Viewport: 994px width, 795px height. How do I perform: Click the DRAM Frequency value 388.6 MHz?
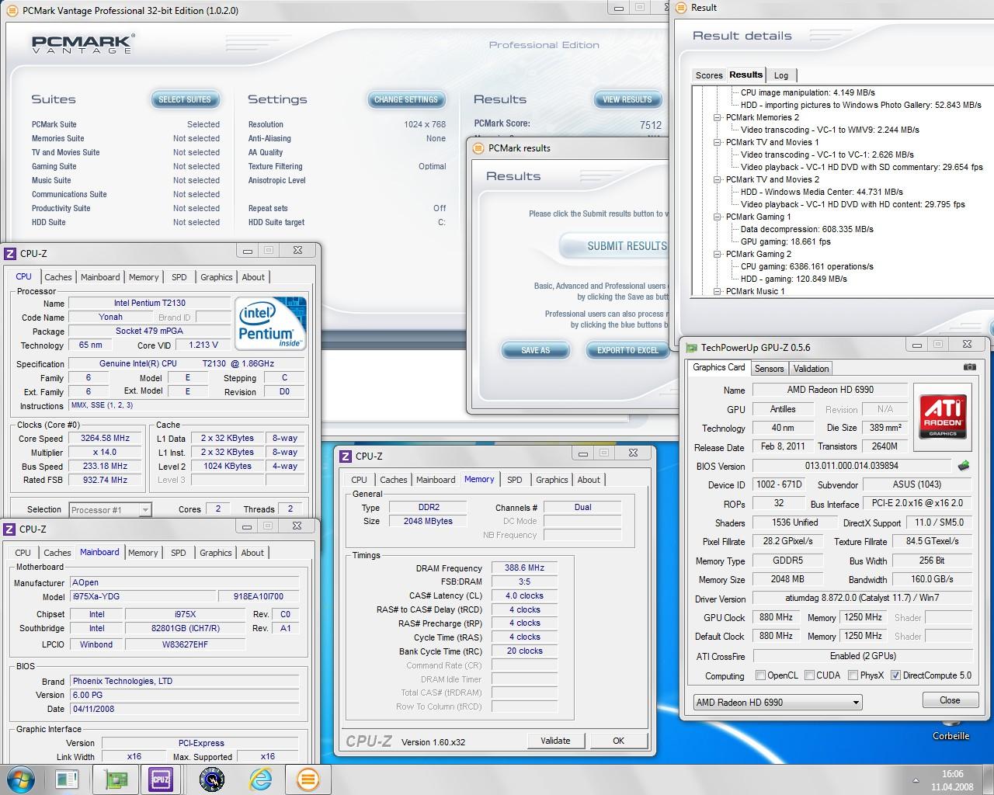click(524, 568)
